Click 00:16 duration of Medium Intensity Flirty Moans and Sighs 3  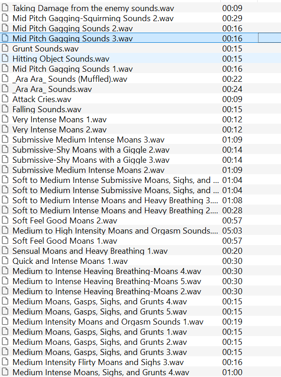(232, 362)
